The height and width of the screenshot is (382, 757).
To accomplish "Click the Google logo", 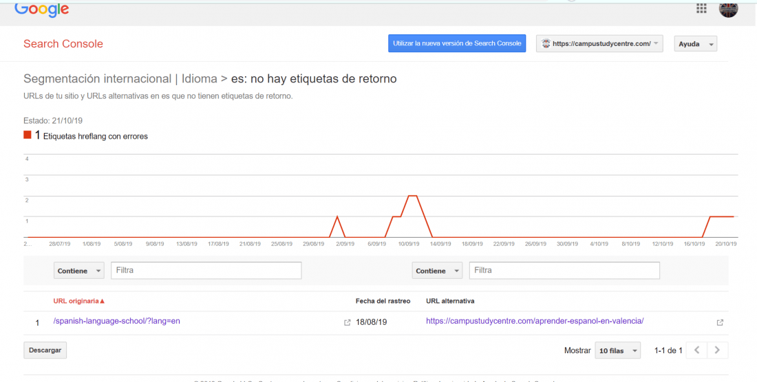I will (x=42, y=9).
